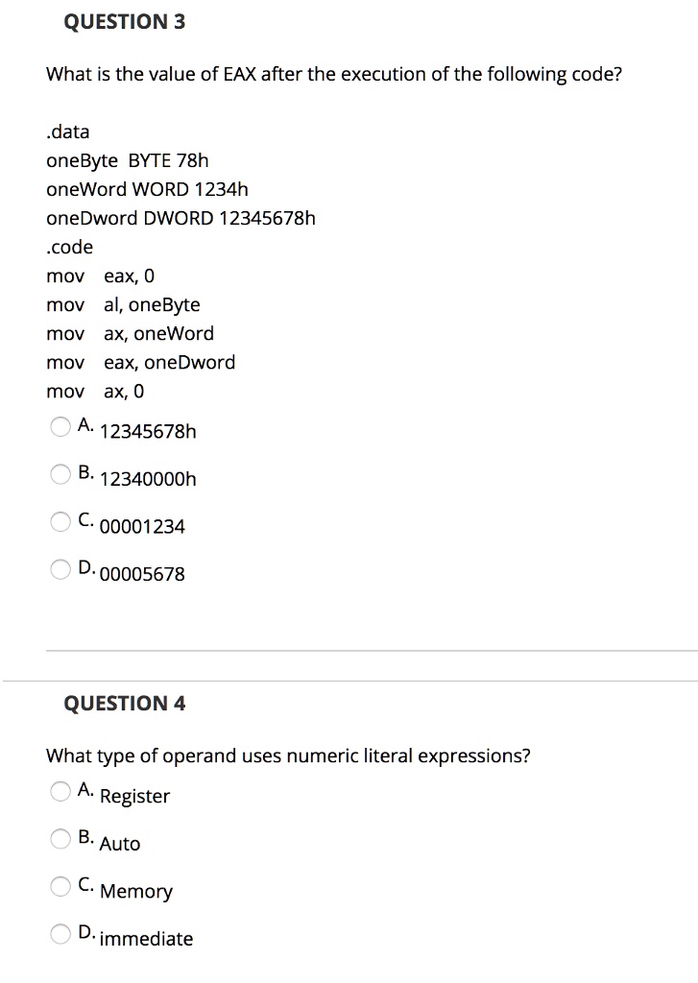Click the 12340000h answer text
The width and height of the screenshot is (698, 983).
tap(148, 479)
